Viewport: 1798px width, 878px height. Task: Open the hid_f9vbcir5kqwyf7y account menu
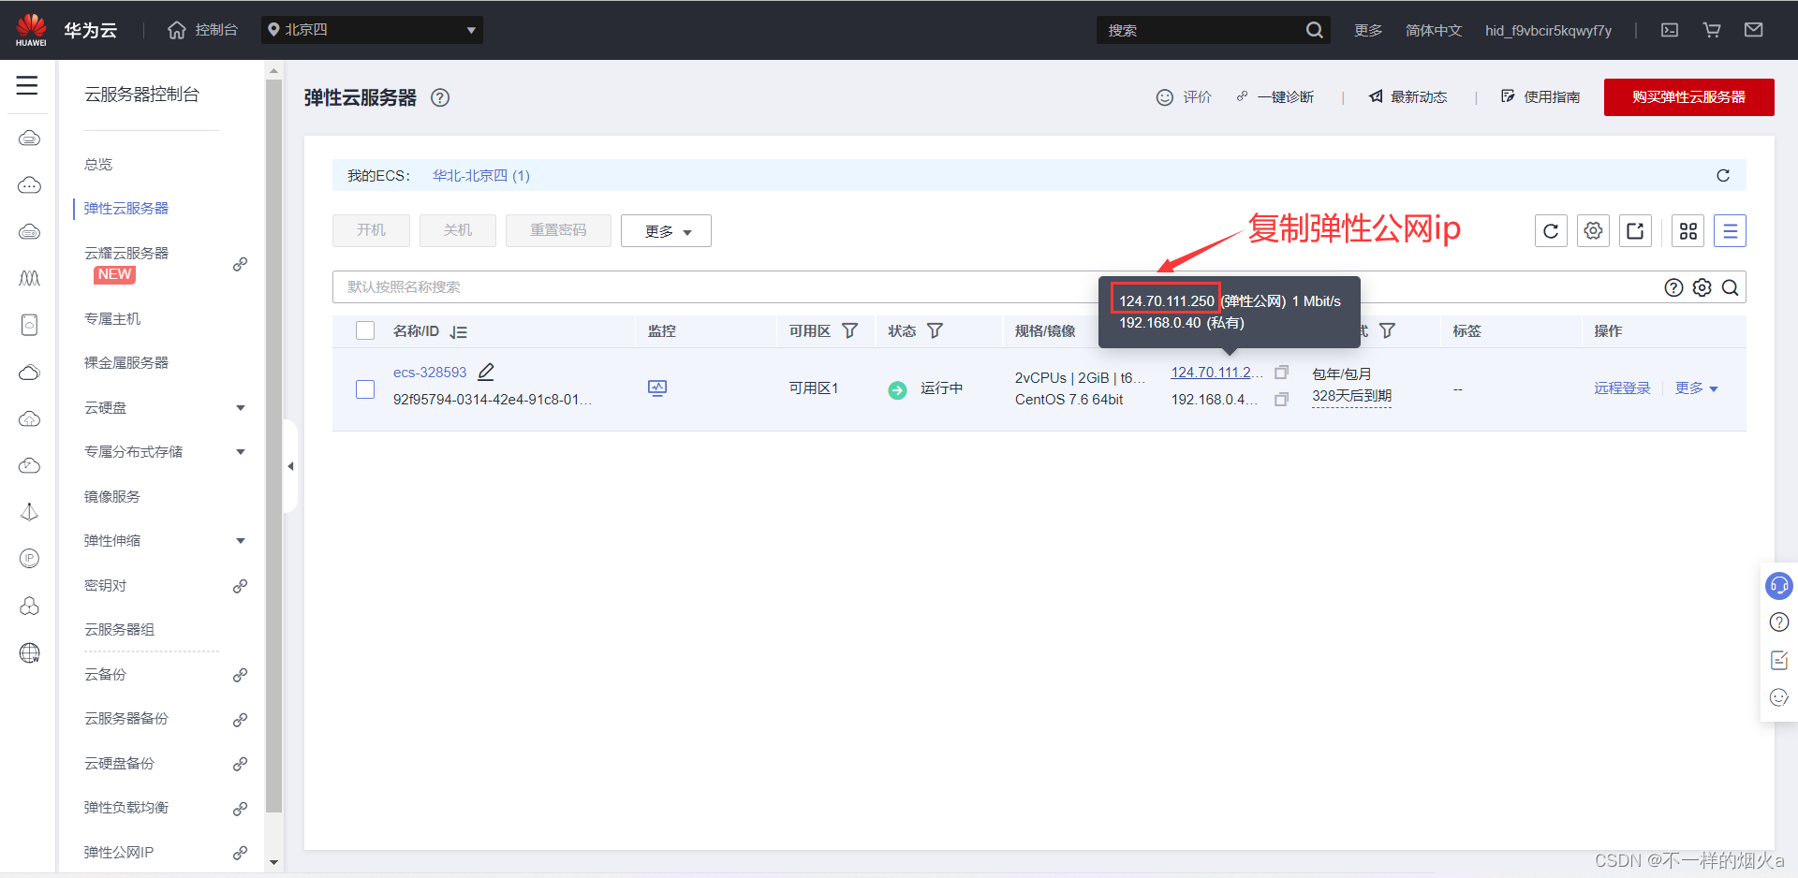tap(1548, 31)
